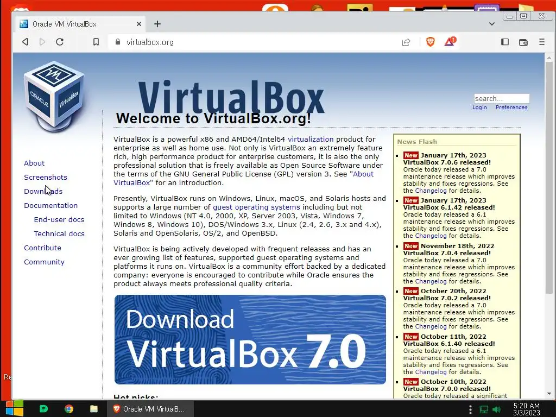Image resolution: width=556 pixels, height=417 pixels.
Task: Open Screenshots in the sidebar
Action: coord(46,178)
